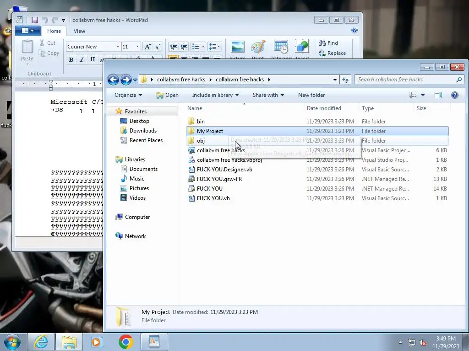Select Recent Places under Favorites

click(141, 140)
